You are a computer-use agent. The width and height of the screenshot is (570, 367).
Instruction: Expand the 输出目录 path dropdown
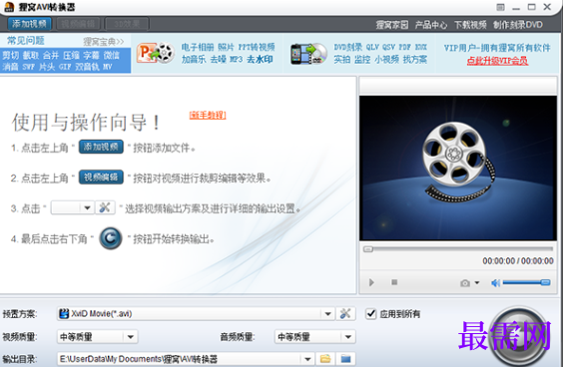(x=307, y=359)
